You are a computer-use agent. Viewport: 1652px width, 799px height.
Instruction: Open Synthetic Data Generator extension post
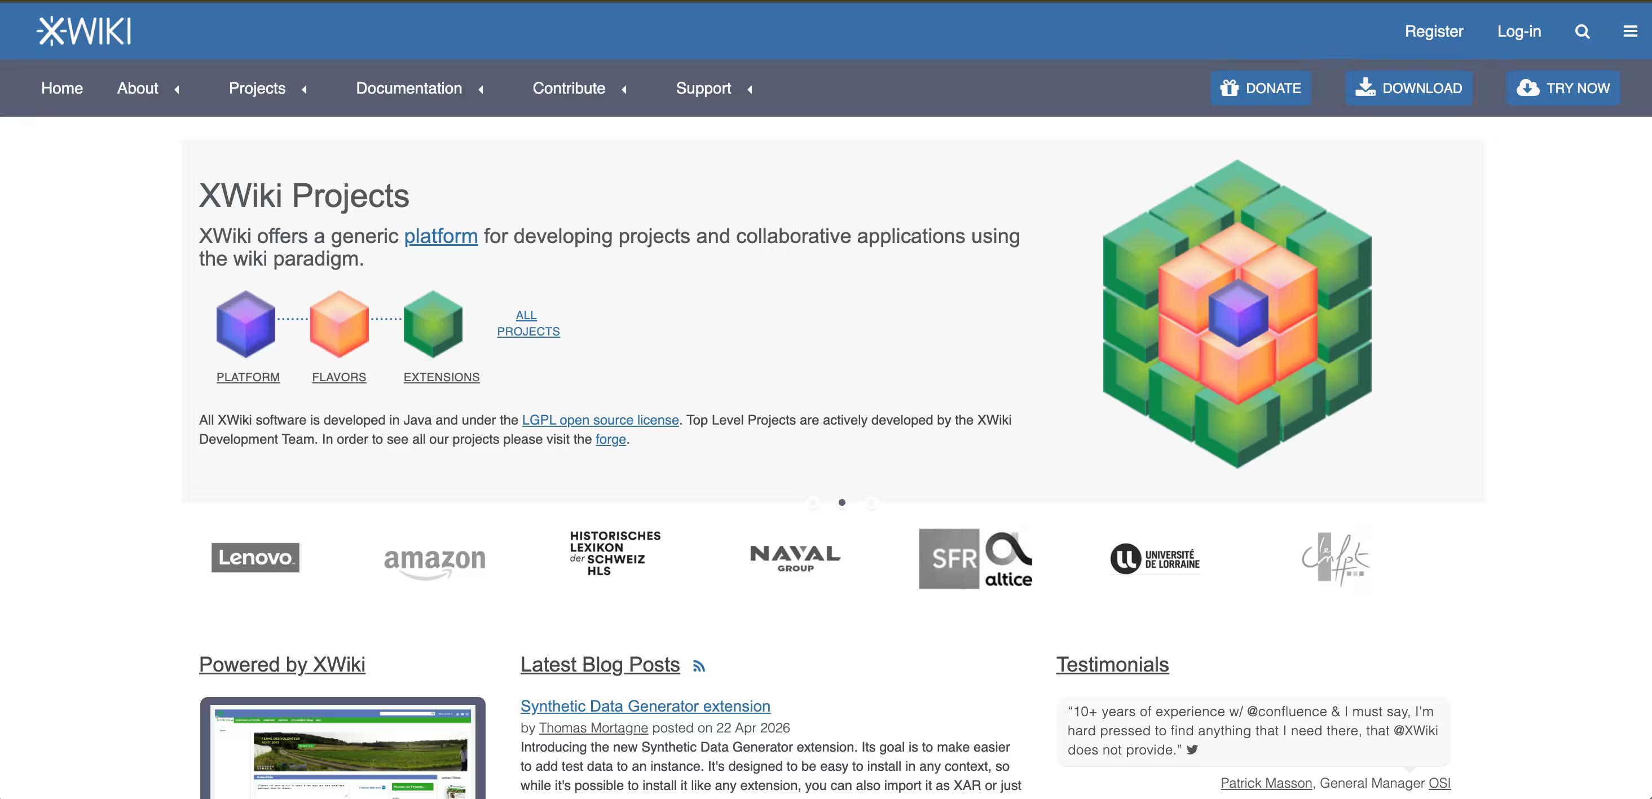[645, 706]
